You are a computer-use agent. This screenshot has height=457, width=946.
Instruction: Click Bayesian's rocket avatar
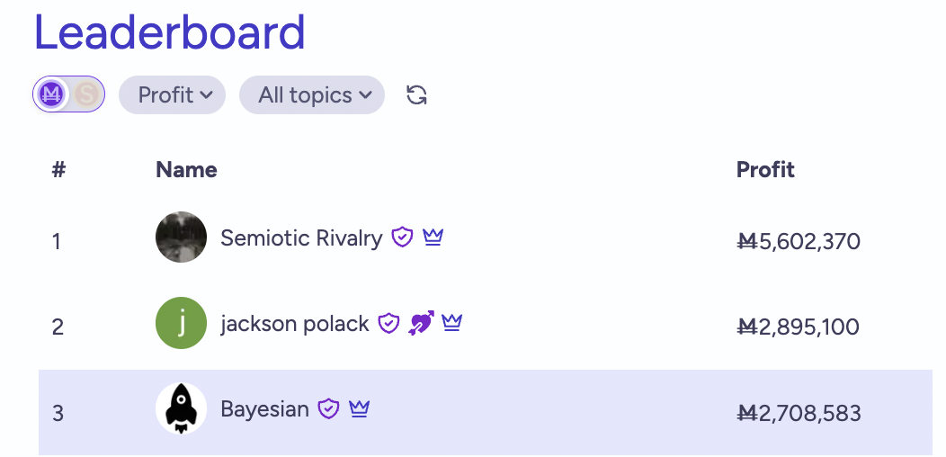(x=182, y=409)
